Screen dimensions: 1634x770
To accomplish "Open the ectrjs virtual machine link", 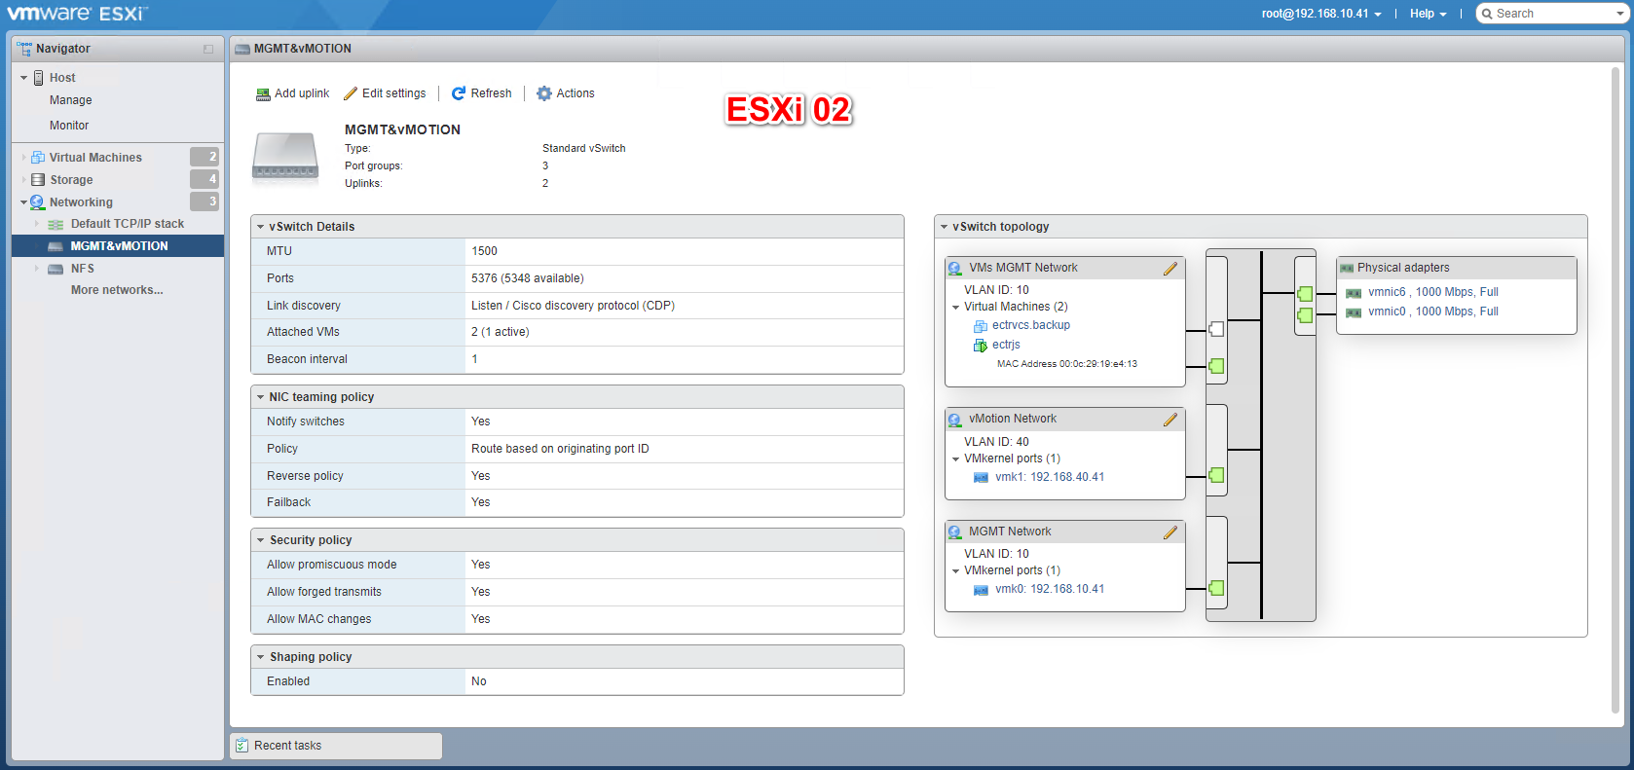I will (1006, 345).
